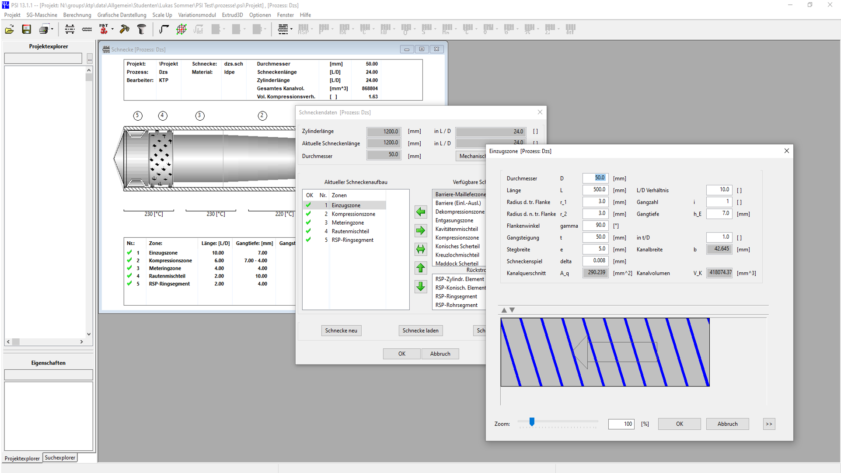Open the MAT icon dropdown arrow

112,29
